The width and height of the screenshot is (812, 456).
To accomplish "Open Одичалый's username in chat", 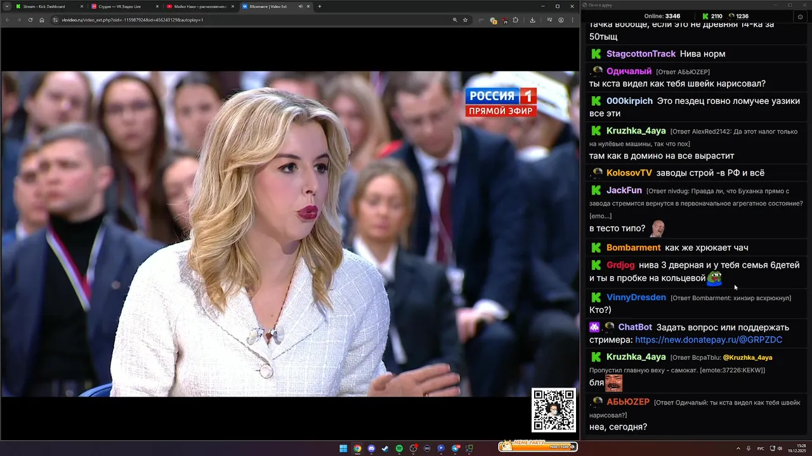I will 629,72.
